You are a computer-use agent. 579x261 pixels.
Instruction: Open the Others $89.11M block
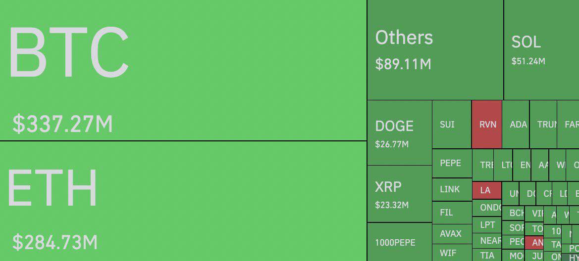[435, 50]
